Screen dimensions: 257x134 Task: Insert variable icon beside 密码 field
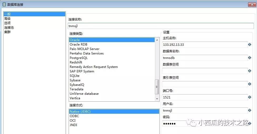(x=250, y=123)
